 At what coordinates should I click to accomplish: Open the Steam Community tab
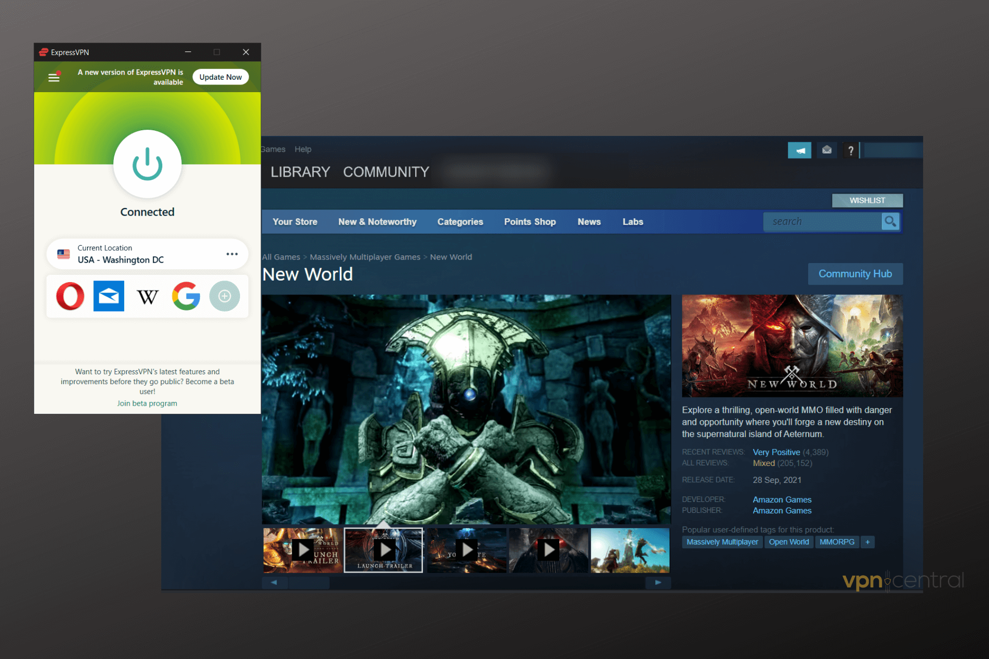point(386,170)
